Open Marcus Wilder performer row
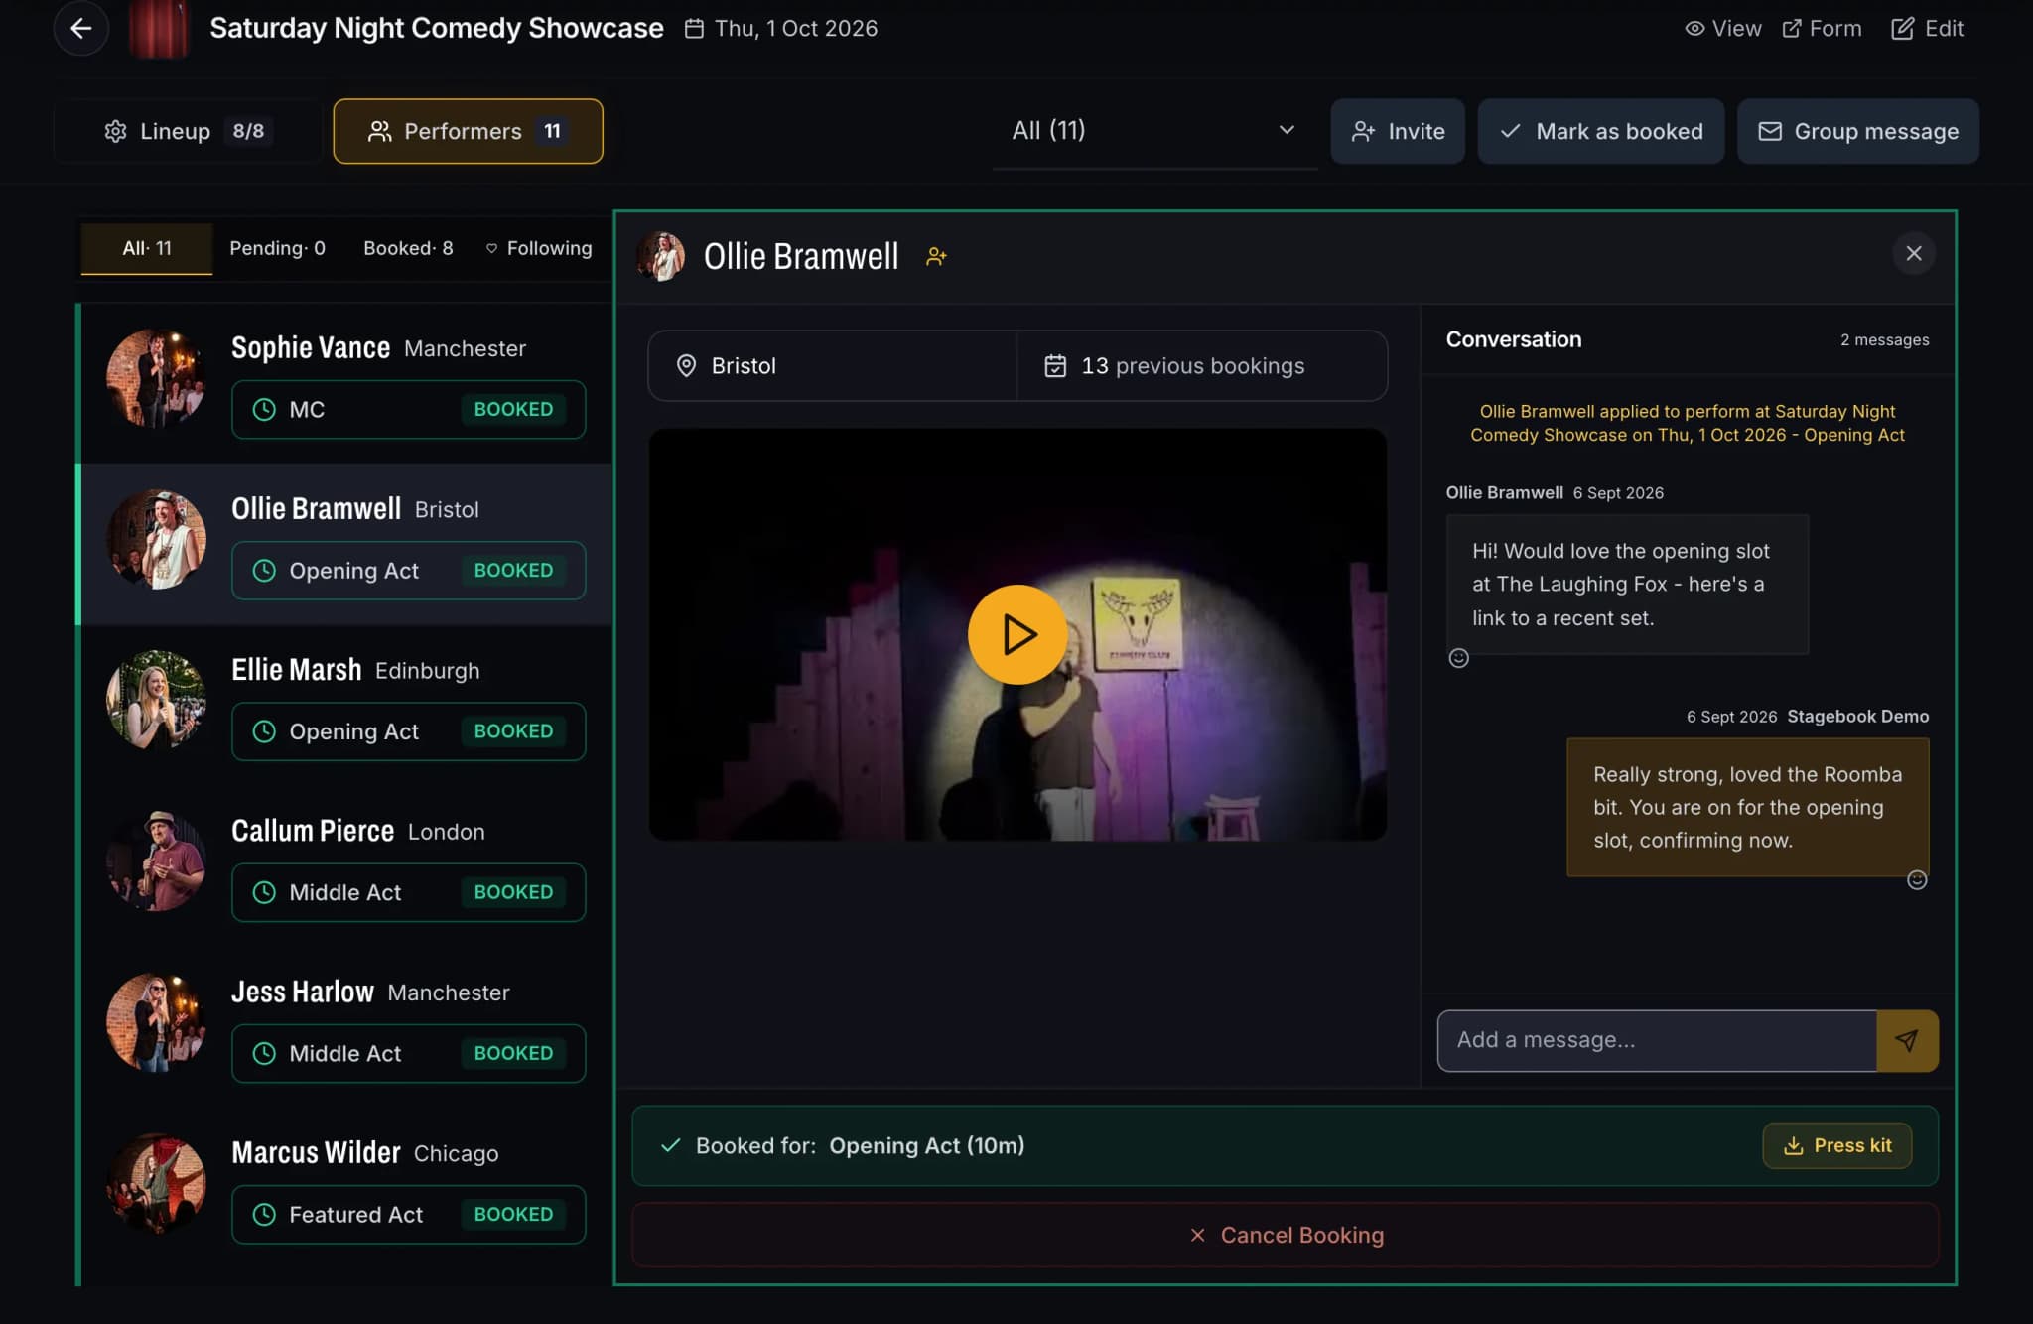This screenshot has height=1324, width=2033. click(345, 1188)
